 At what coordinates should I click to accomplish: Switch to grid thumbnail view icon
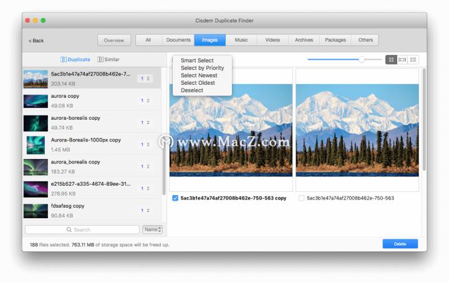(x=391, y=59)
